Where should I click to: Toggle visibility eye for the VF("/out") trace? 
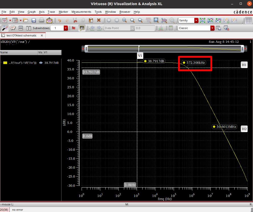(41, 63)
